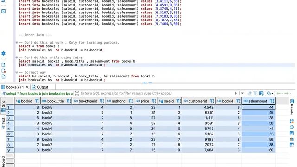Focus the SQL filter expression field
The width and height of the screenshot is (297, 167).
[x=156, y=93]
